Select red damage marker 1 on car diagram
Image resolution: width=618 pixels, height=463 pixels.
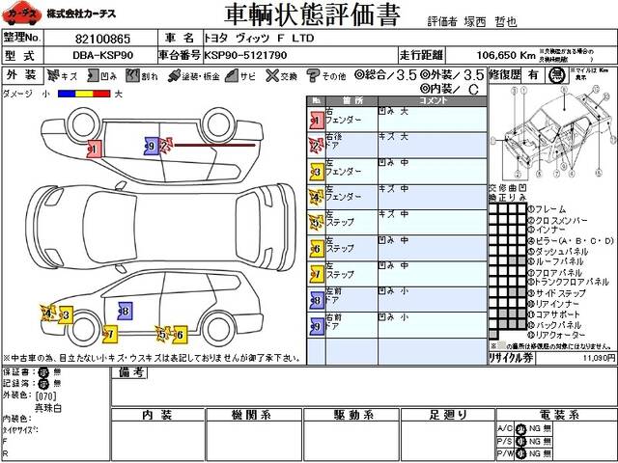coord(95,149)
